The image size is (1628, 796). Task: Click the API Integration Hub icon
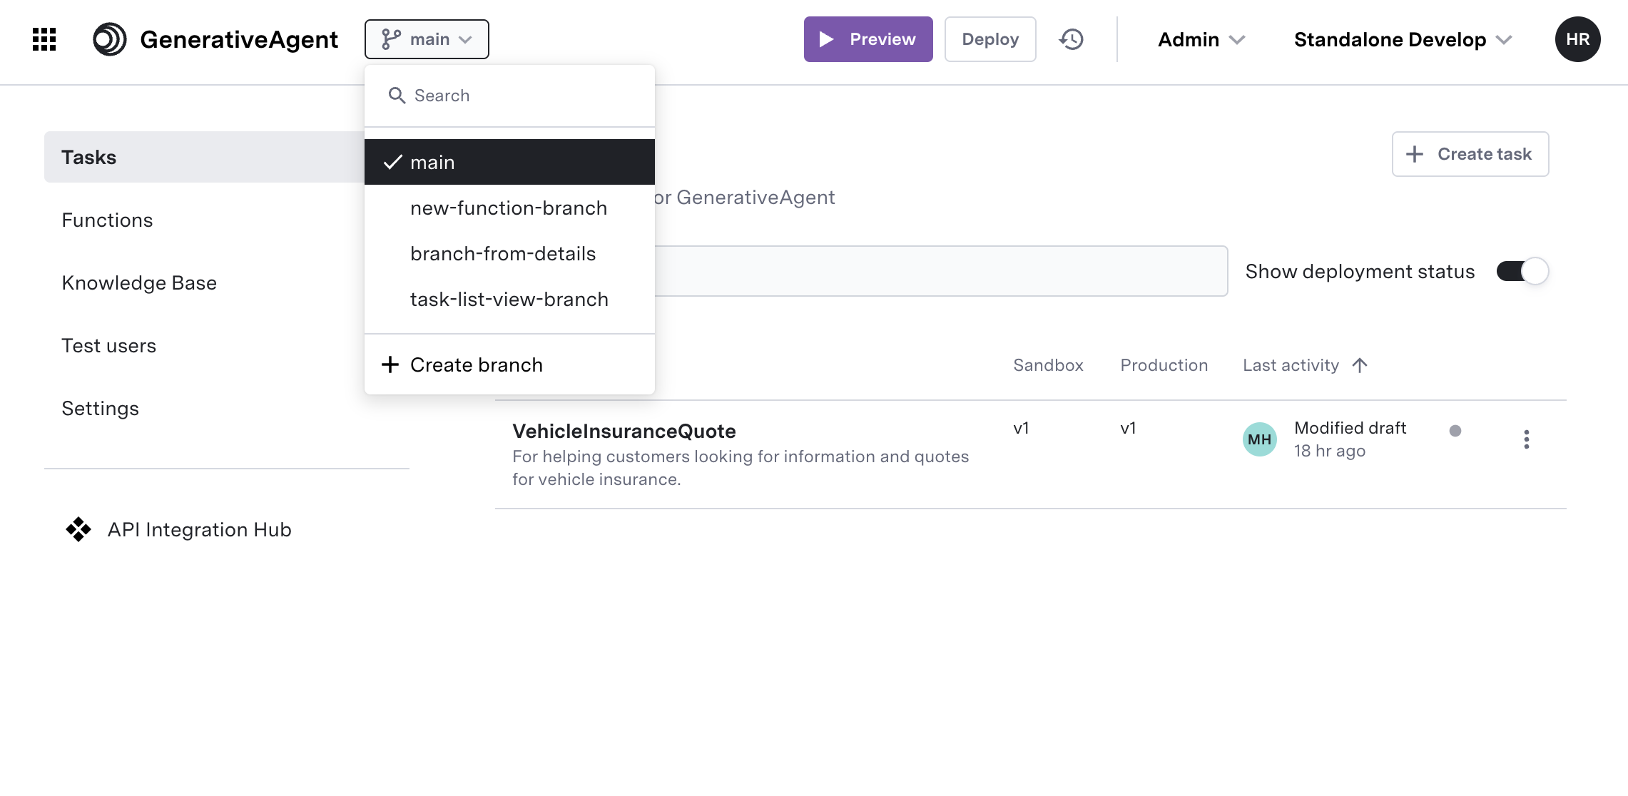78,529
